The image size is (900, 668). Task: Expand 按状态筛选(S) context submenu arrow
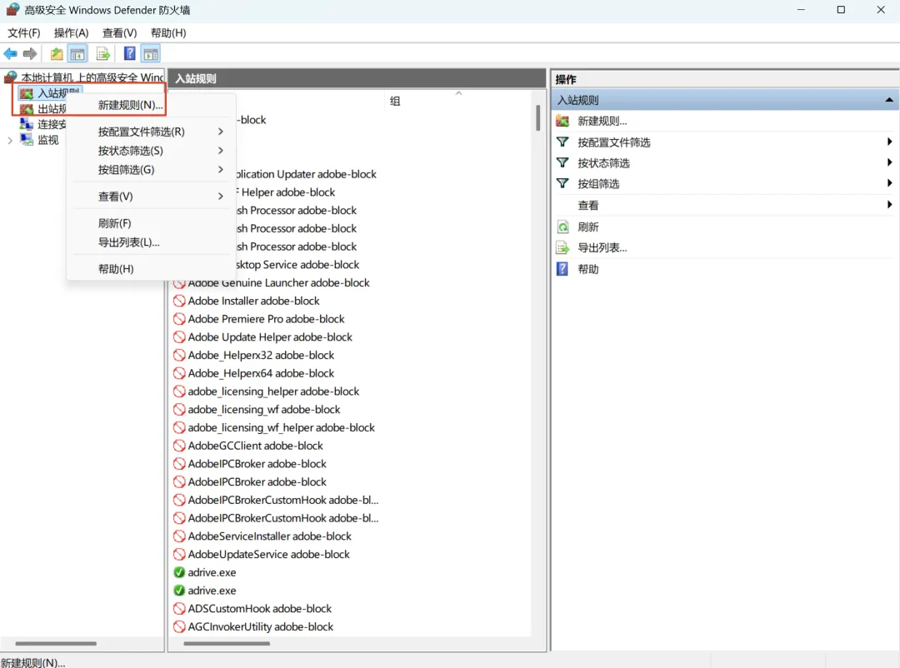220,151
